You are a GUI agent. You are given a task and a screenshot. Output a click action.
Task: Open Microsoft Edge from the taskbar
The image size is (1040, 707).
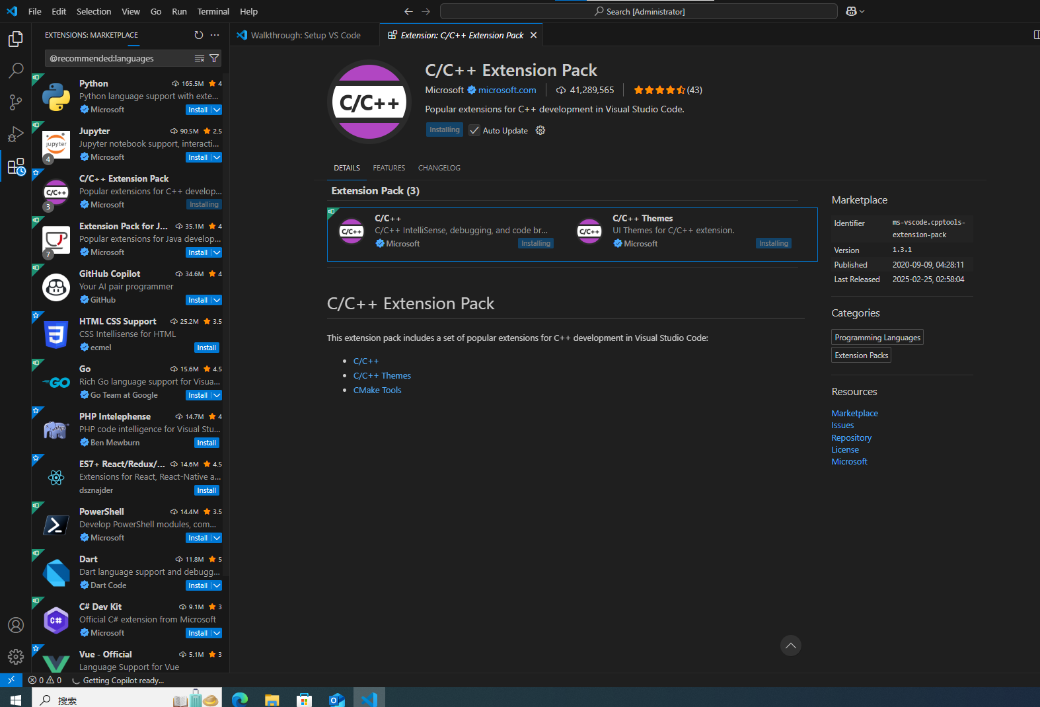[x=240, y=699]
